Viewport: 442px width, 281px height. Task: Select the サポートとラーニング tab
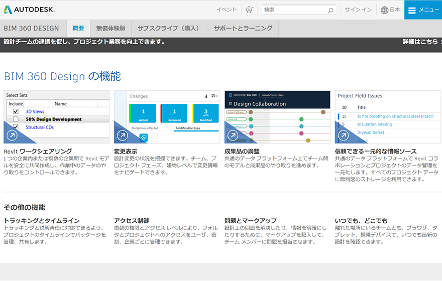(243, 28)
